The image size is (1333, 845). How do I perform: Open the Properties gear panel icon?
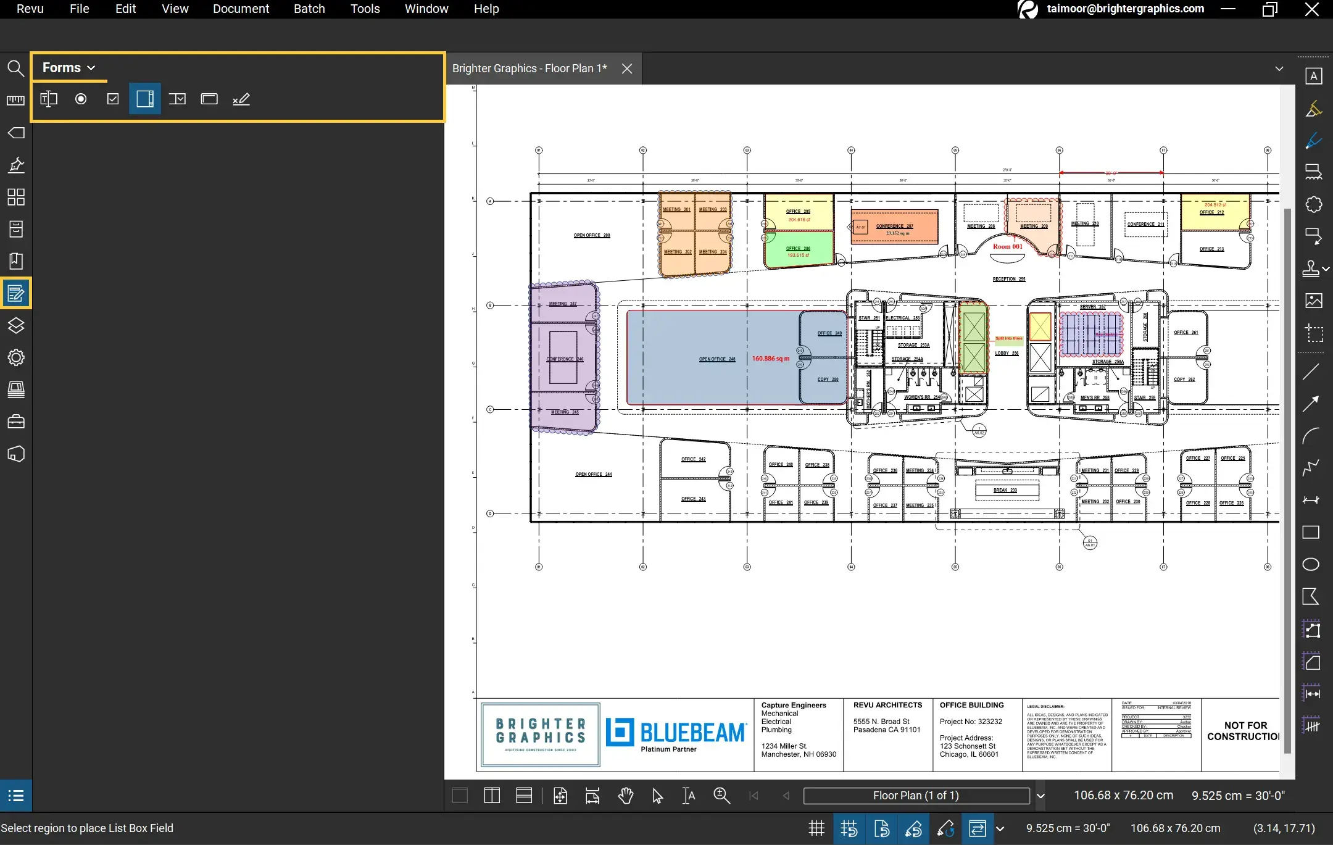pyautogui.click(x=15, y=358)
